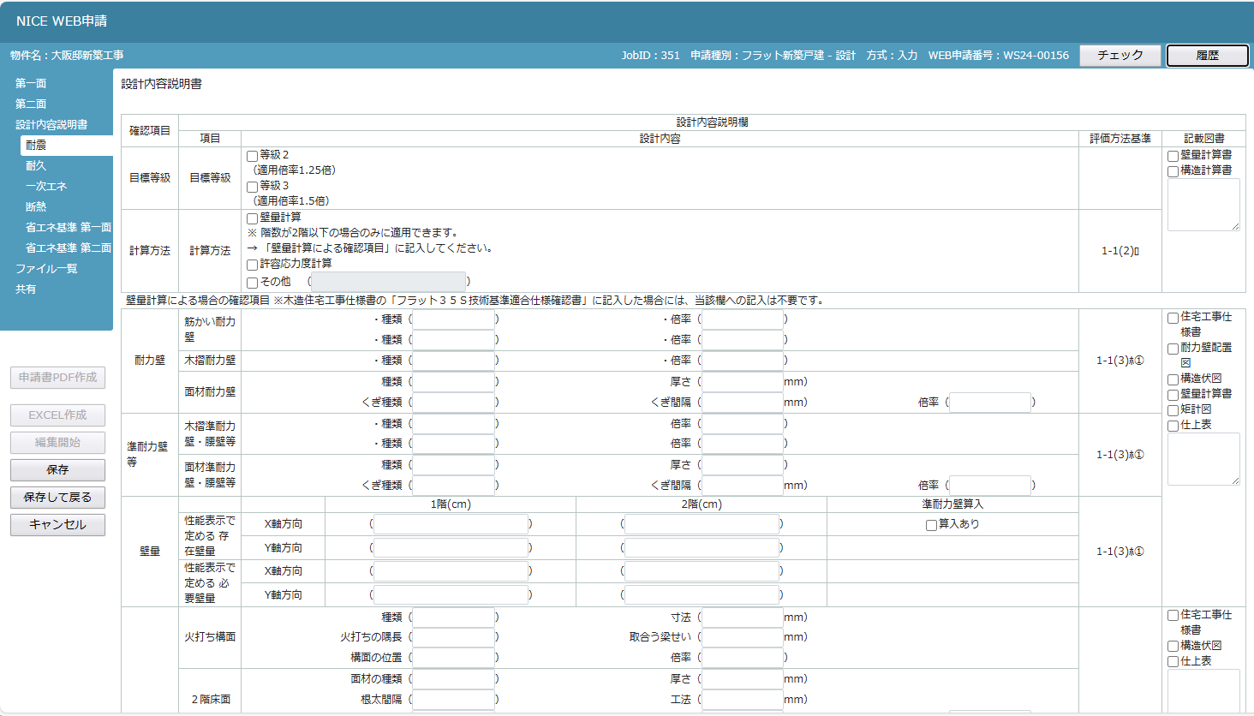Click the 物件名：大阪邸新築工事 text
The height and width of the screenshot is (716, 1254).
(67, 55)
